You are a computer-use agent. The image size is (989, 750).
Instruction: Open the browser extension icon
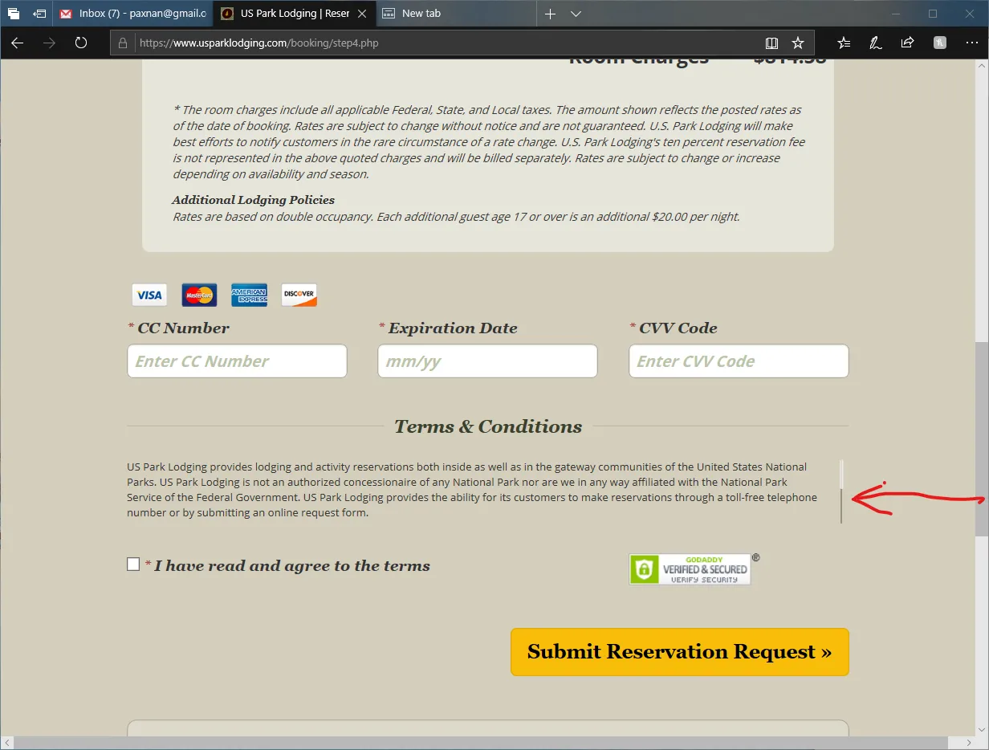pos(940,43)
